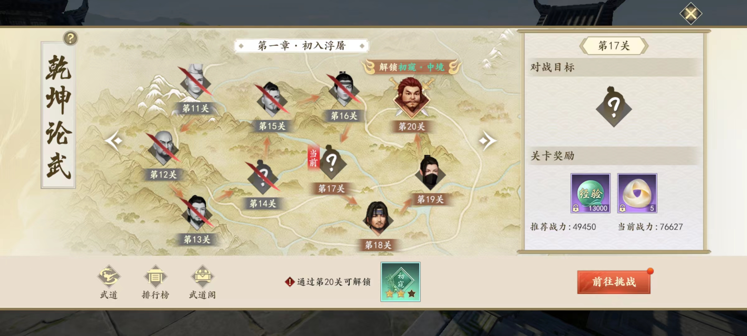
Task: Select the 第18关 headband warrior portrait
Action: 378,219
